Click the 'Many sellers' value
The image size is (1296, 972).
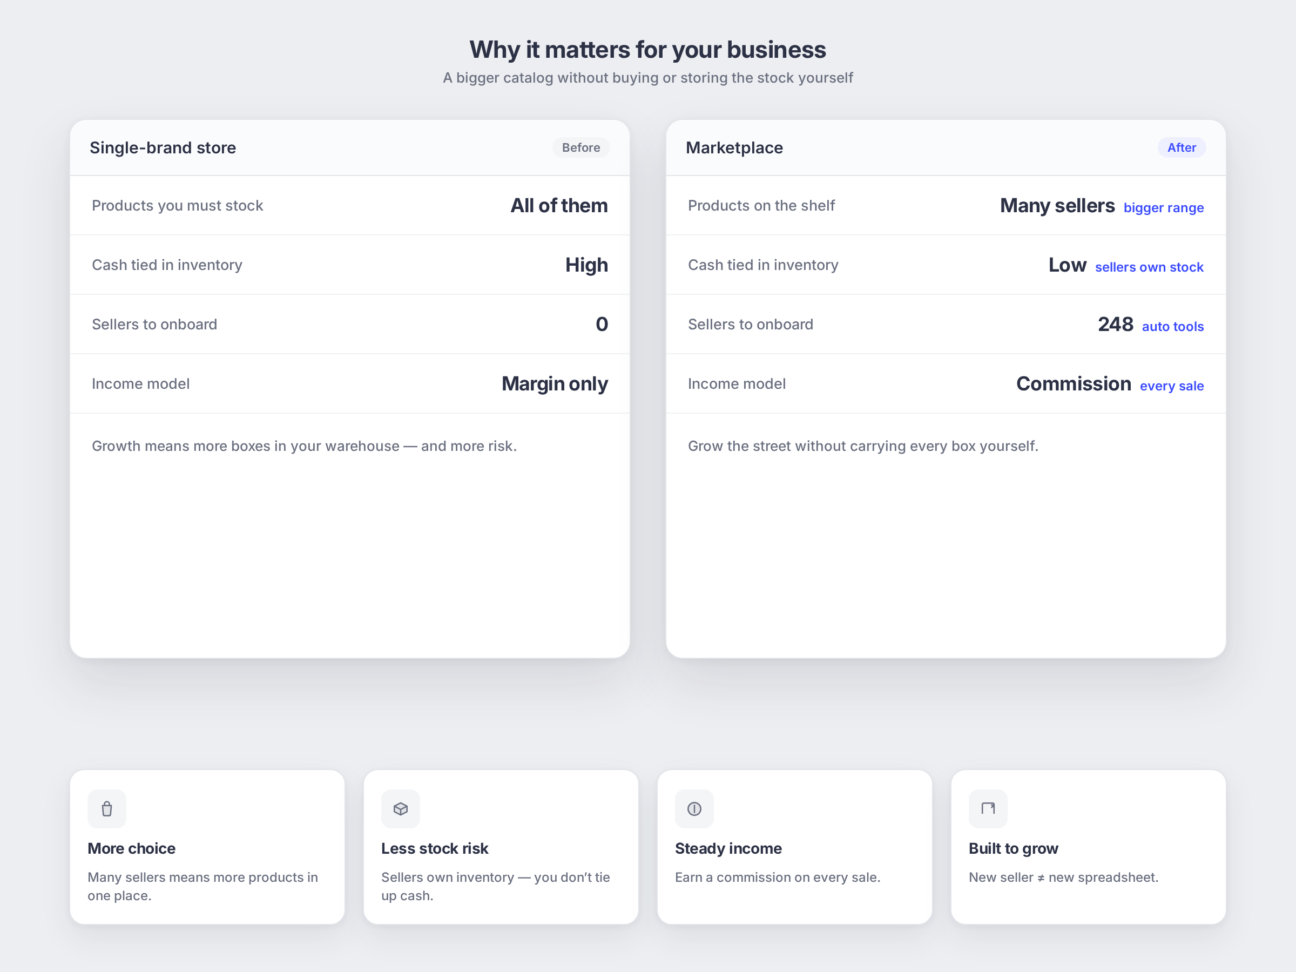(1057, 206)
